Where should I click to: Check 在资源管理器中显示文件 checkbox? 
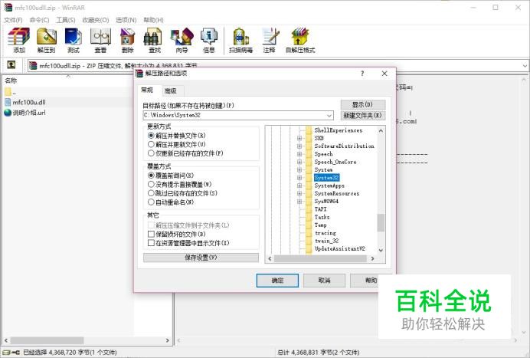click(x=151, y=243)
